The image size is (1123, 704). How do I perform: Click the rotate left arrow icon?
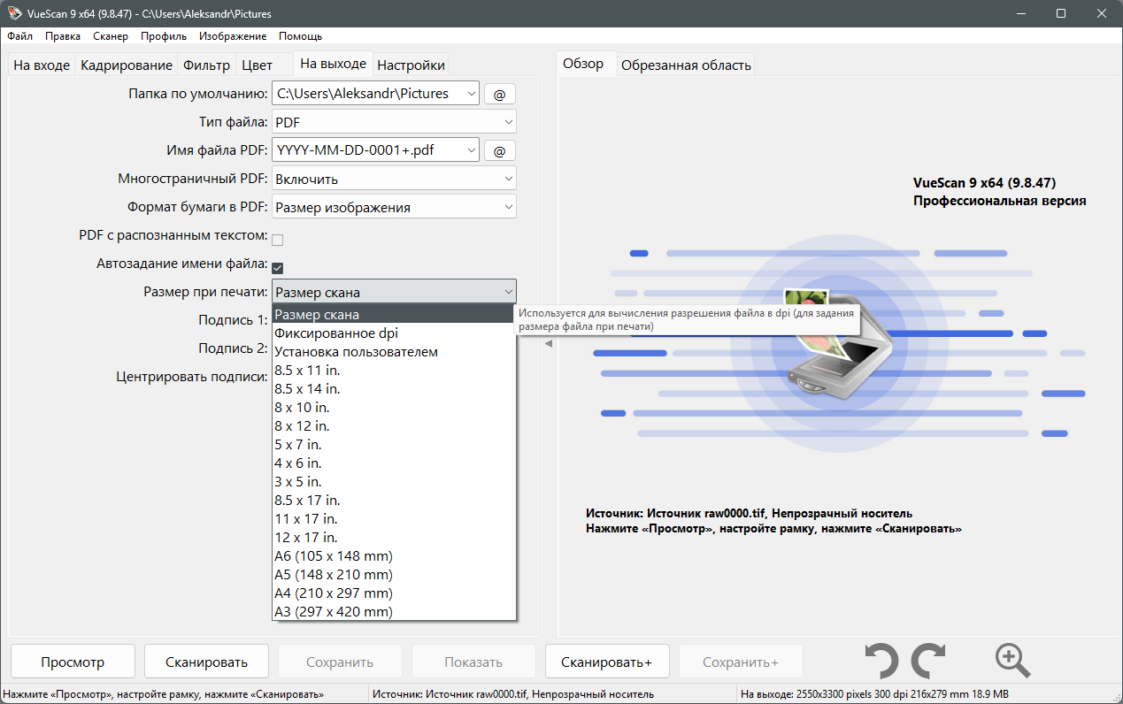881,661
